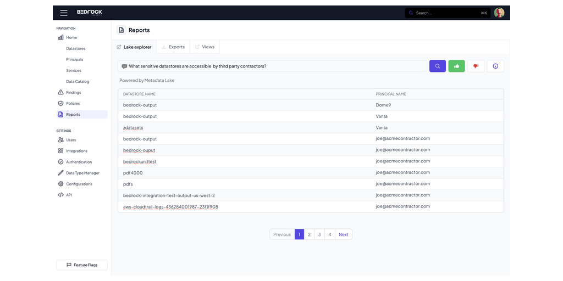Open Principals in the sidebar
The image size is (563, 281).
pos(75,59)
